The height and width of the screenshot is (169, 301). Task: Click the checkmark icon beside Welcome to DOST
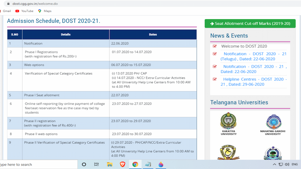(214, 46)
